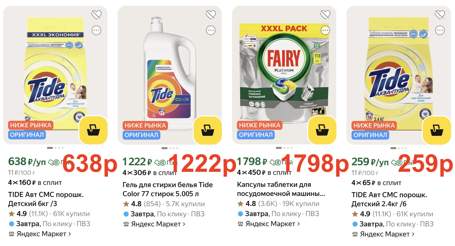Open more options on Tide 6kg card
Screen dimensions: 455x246
pyautogui.click(x=96, y=30)
